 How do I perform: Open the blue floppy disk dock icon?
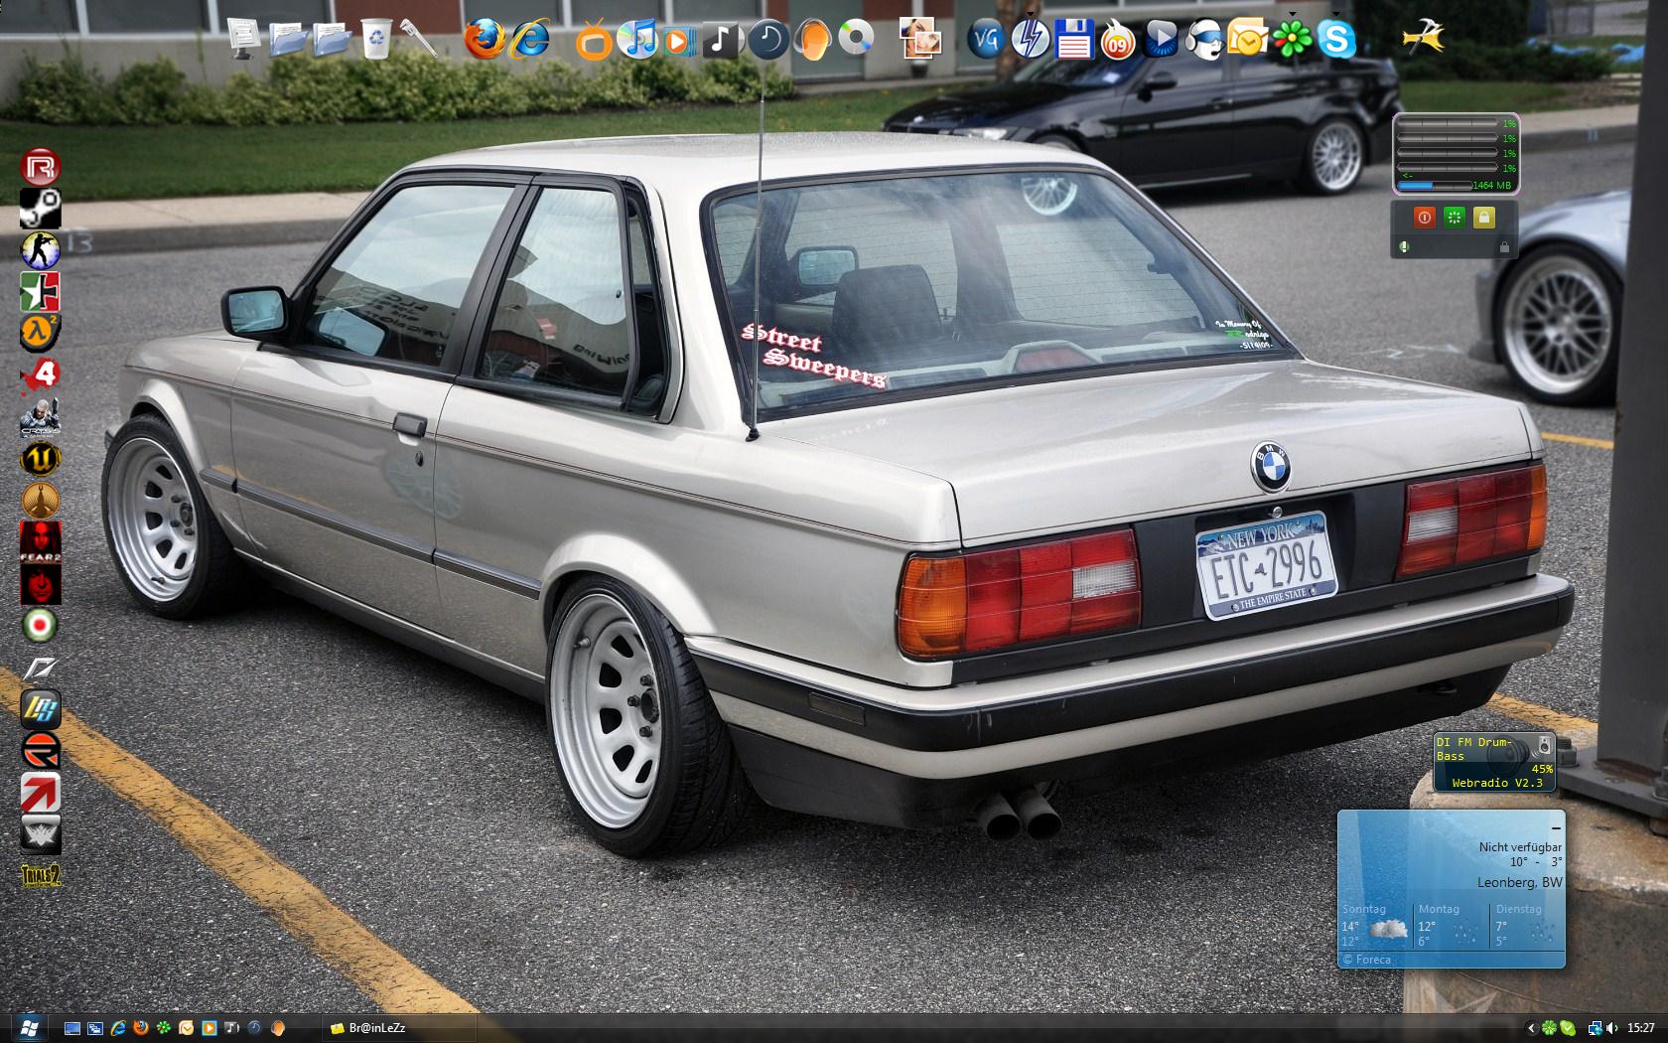pos(1073,39)
